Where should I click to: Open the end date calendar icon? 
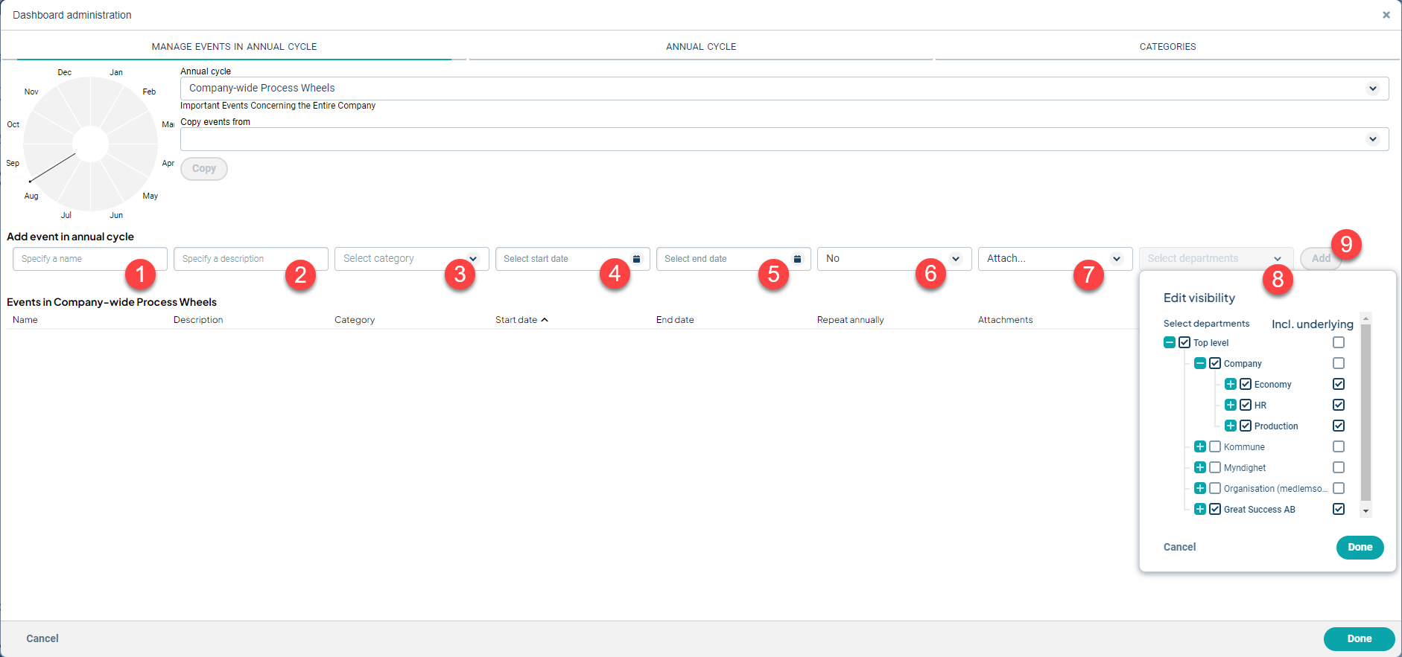(797, 259)
